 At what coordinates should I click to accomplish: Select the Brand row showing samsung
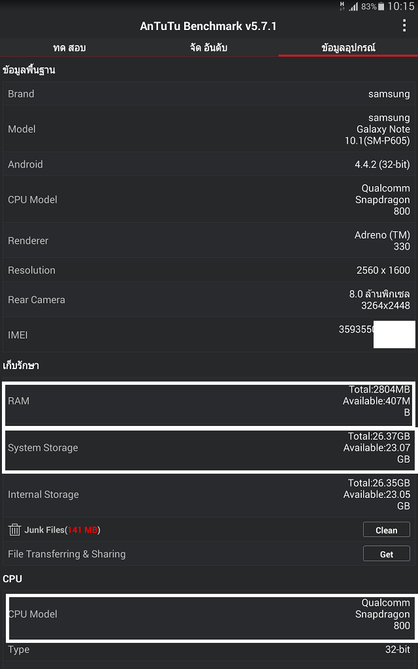[x=209, y=94]
